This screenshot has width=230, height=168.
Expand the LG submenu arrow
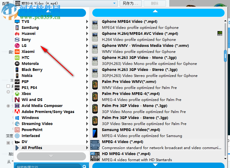click(87, 46)
